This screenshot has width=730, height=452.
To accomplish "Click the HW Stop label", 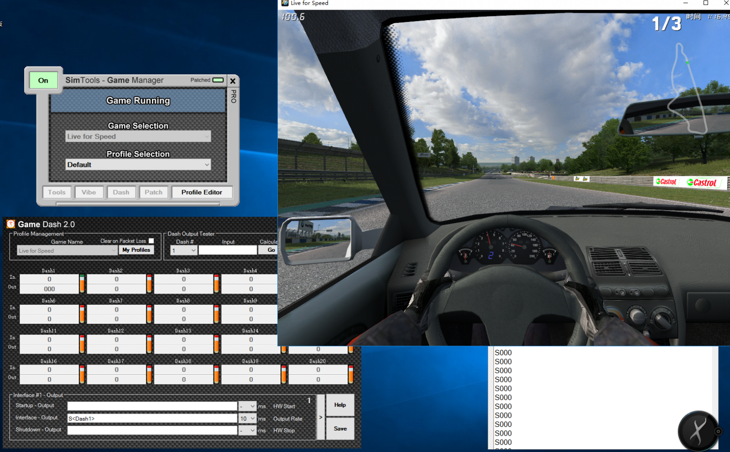I will coord(284,431).
